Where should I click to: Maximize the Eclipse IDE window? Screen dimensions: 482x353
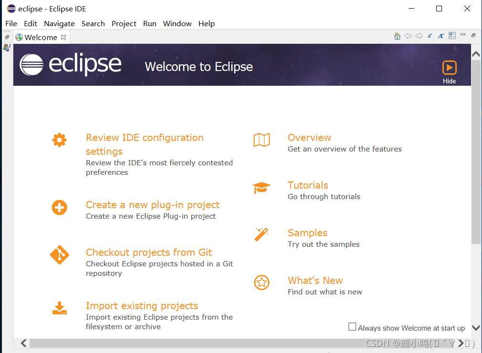[x=439, y=9]
